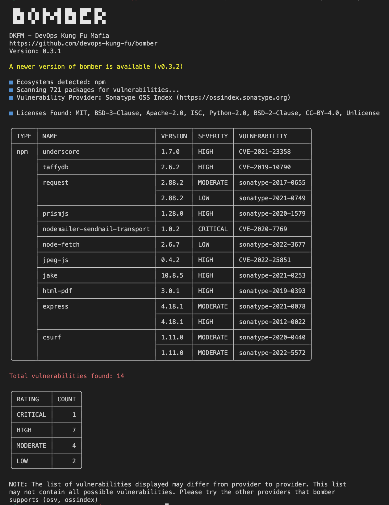This screenshot has height=505, width=389.
Task: Click the TYPE column header
Action: point(24,136)
